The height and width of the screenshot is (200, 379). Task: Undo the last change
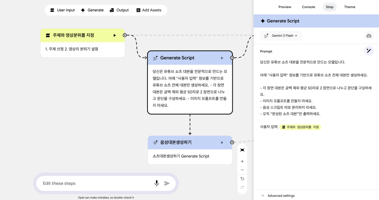pos(242,178)
